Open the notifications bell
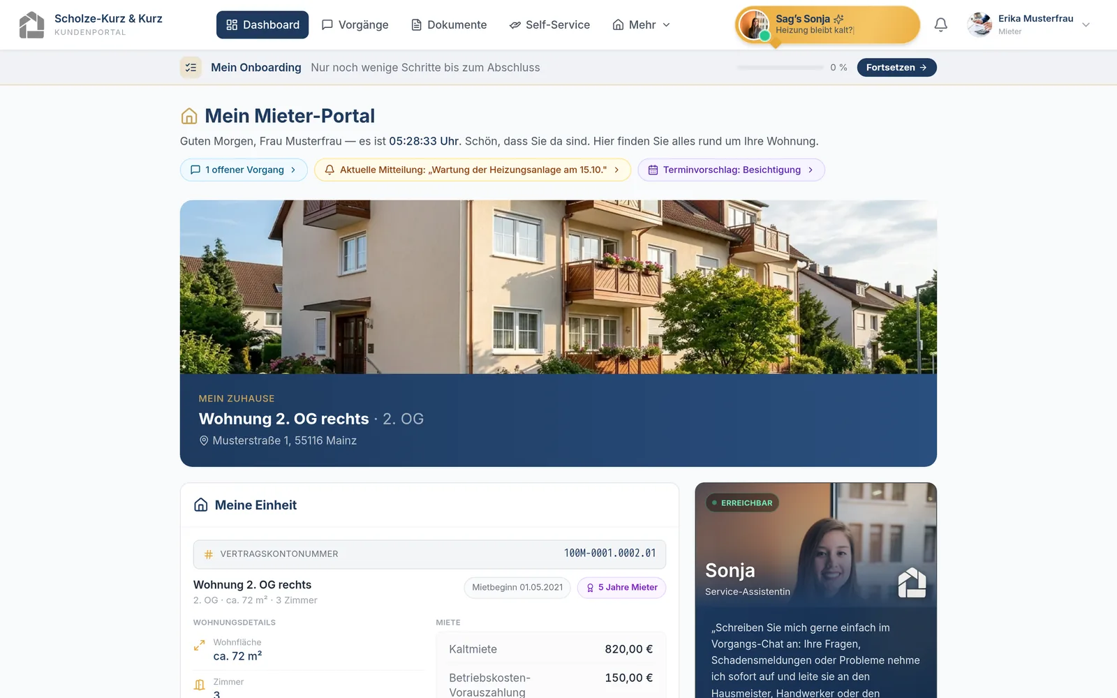 (940, 25)
